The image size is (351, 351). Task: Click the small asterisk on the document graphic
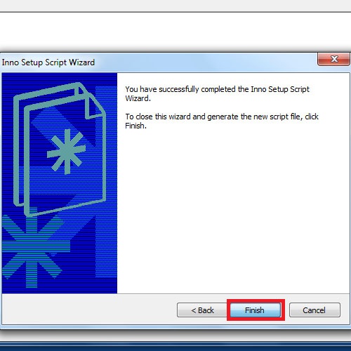pyautogui.click(x=67, y=152)
